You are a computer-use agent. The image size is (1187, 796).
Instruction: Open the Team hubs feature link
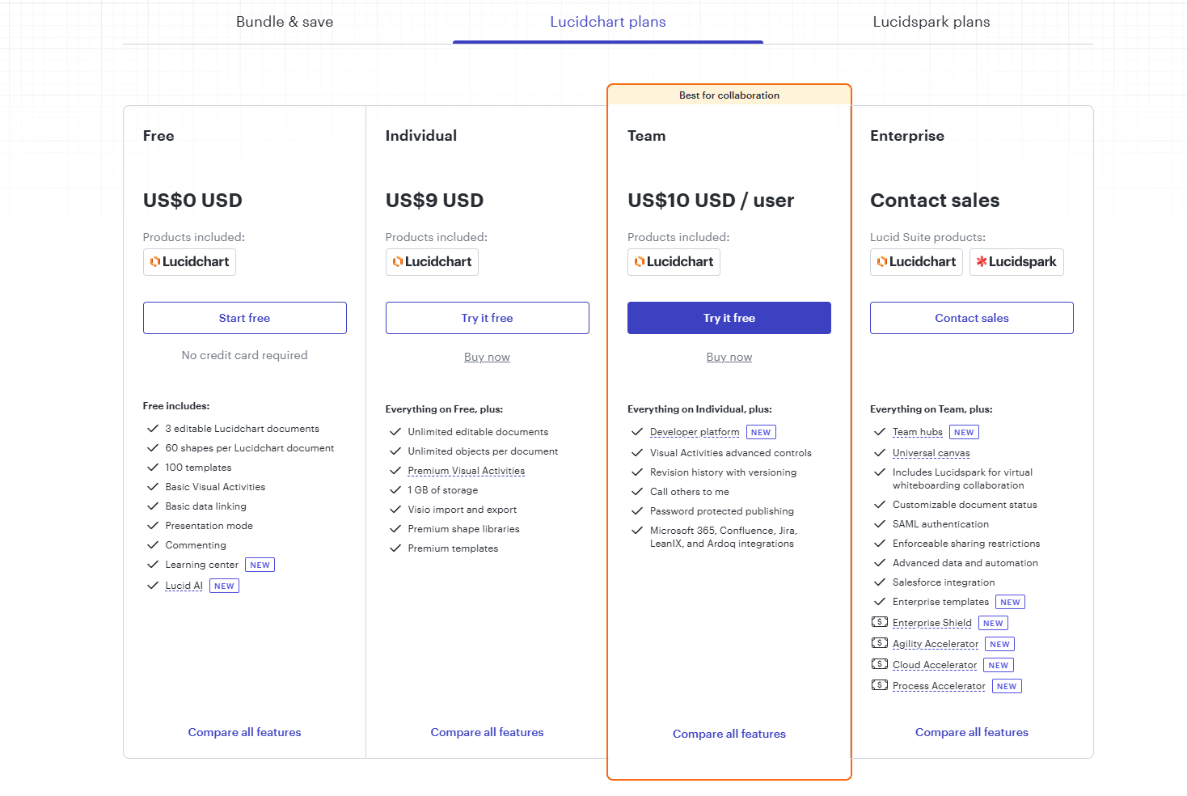[x=918, y=432]
